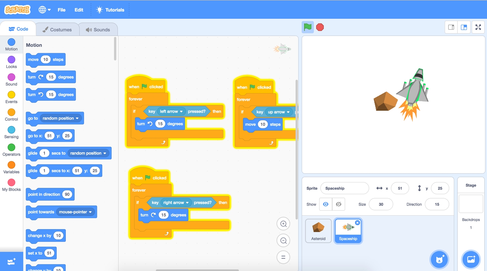This screenshot has height=271, width=487.
Task: Zoom out on the code workspace
Action: pos(283,241)
